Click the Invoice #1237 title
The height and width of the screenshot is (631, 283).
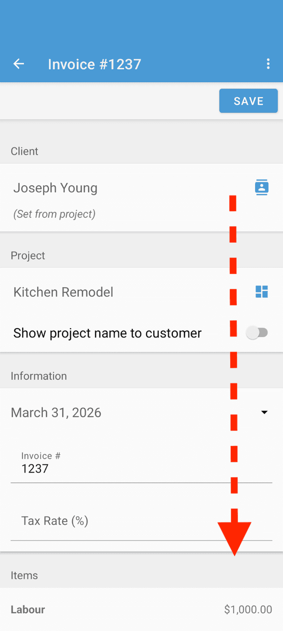[94, 64]
